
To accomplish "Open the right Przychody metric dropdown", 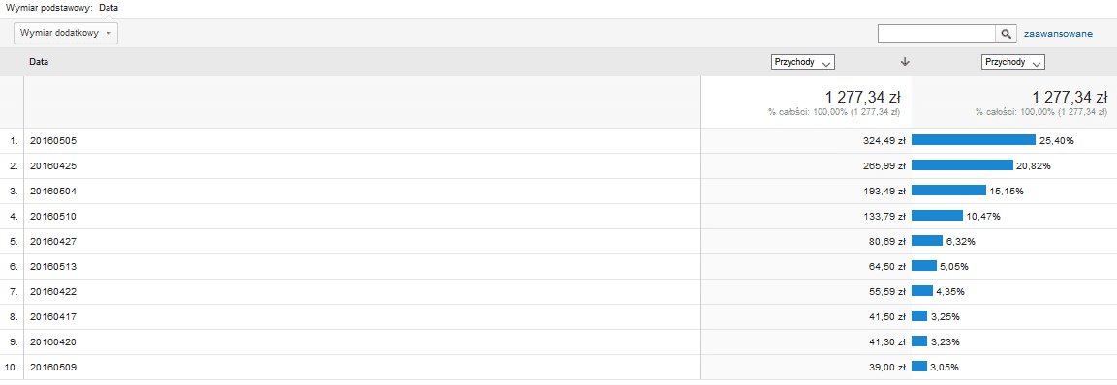I will click(1013, 62).
